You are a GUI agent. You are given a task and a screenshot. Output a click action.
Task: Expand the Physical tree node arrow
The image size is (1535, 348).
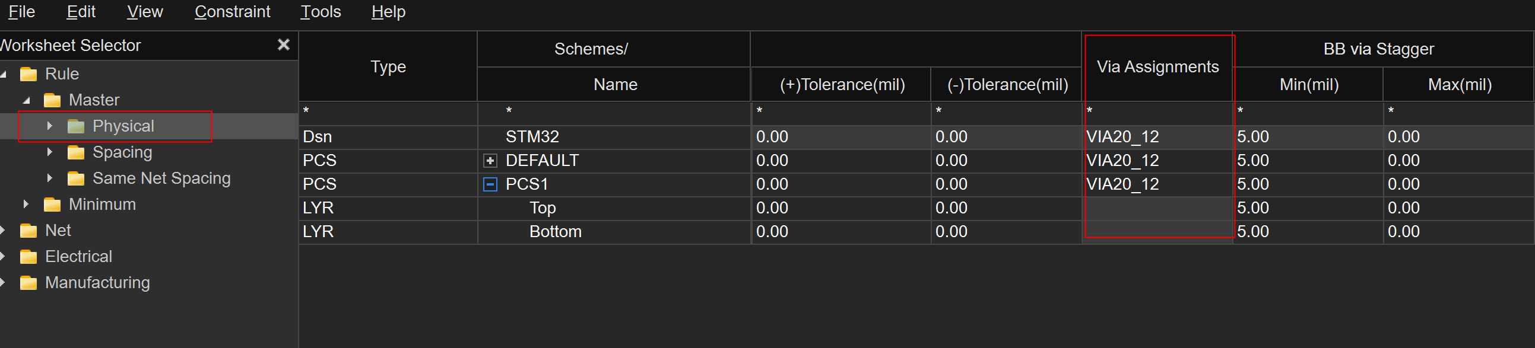[49, 126]
